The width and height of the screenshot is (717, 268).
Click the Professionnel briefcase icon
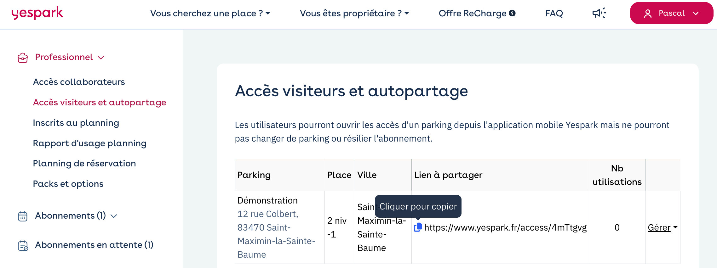[x=23, y=58]
